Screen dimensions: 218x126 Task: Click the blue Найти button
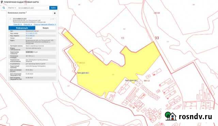53,8
